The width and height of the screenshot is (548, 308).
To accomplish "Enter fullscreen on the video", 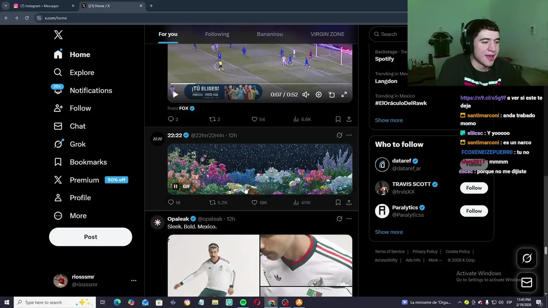I will (344, 95).
